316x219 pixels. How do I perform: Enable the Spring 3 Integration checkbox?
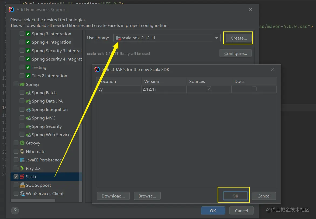click(22, 33)
